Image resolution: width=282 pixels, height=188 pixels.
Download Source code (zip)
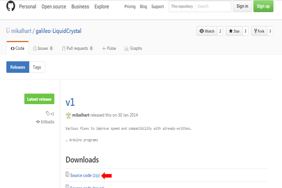pos(85,175)
